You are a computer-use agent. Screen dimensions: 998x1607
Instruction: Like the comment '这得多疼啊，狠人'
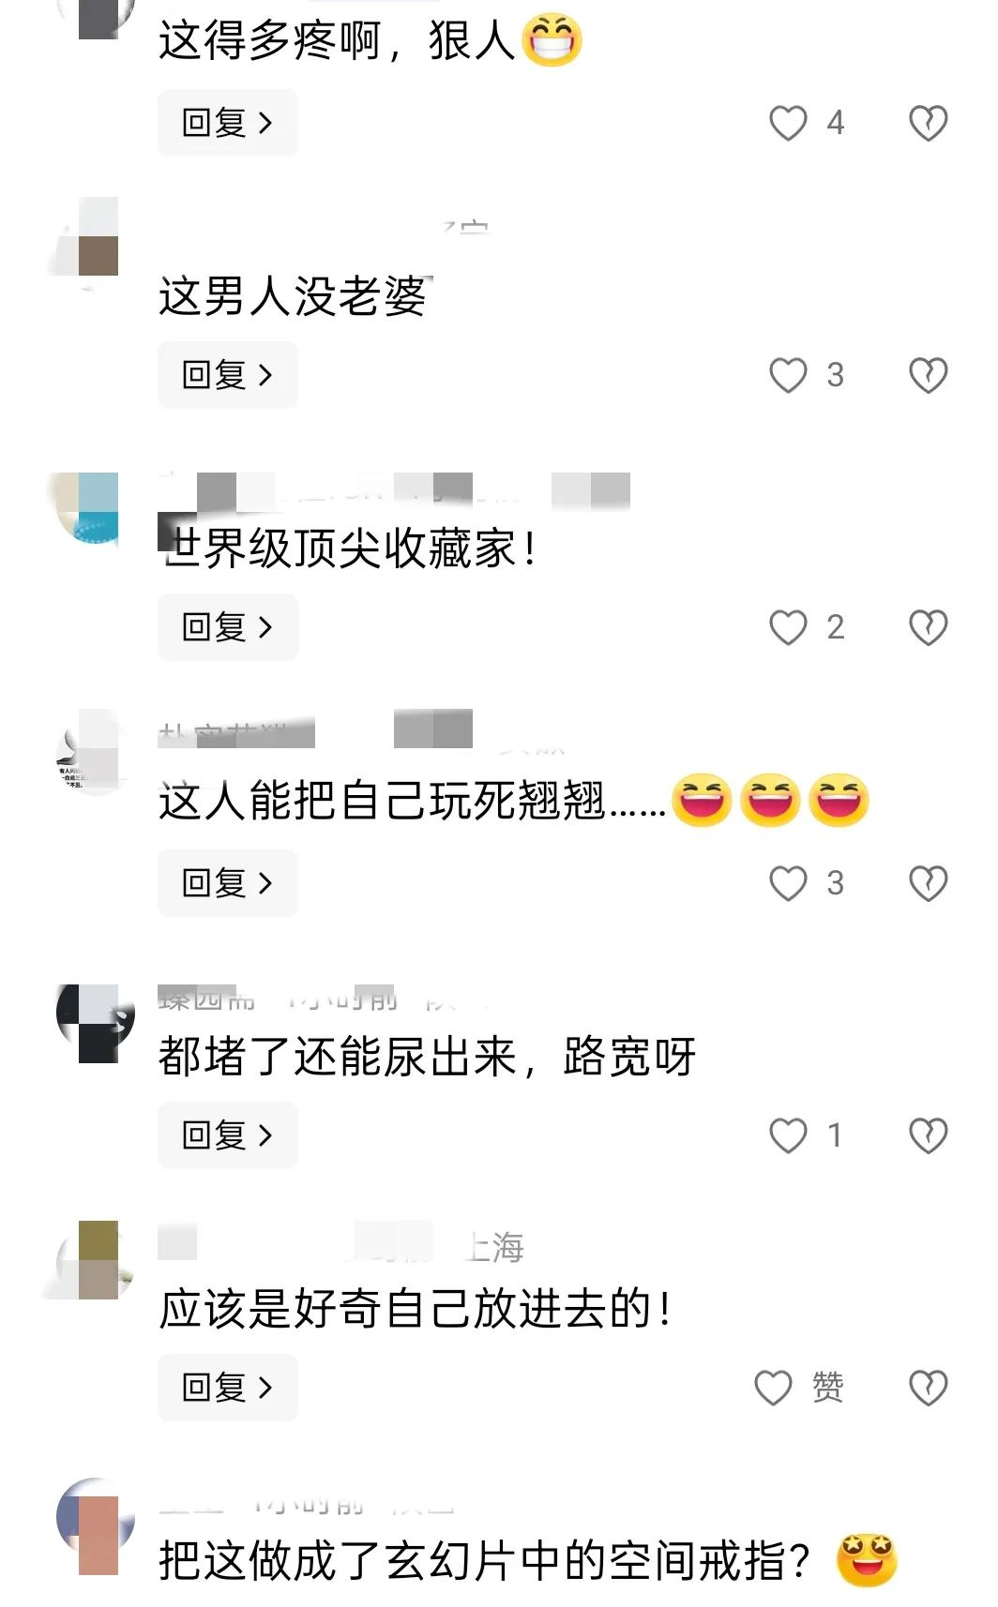tap(788, 123)
